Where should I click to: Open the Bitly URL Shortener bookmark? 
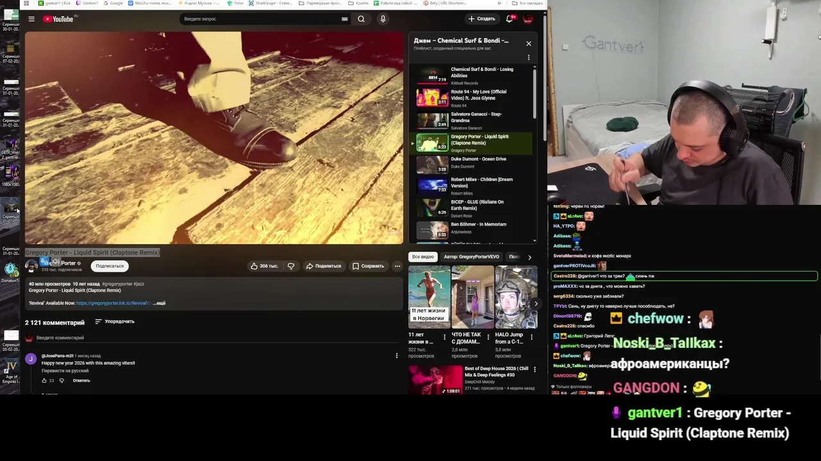pyautogui.click(x=445, y=3)
